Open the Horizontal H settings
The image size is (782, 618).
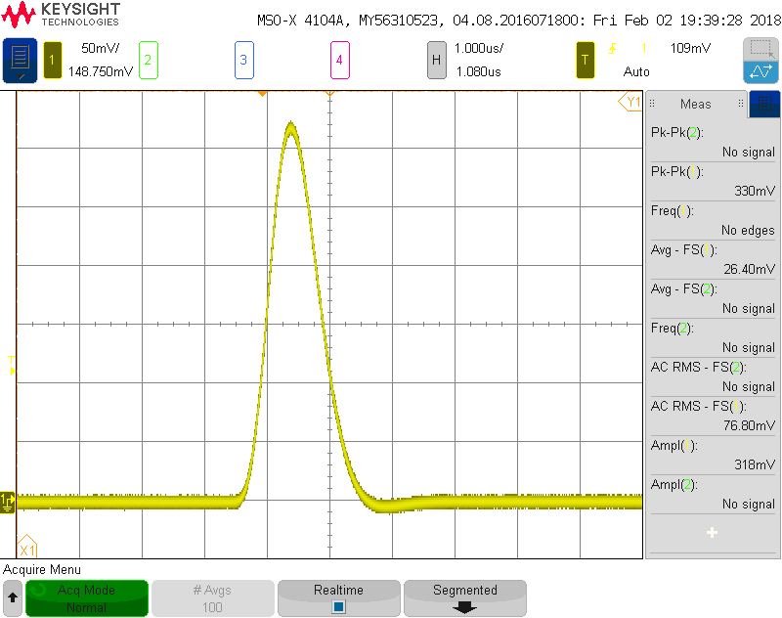coord(436,61)
